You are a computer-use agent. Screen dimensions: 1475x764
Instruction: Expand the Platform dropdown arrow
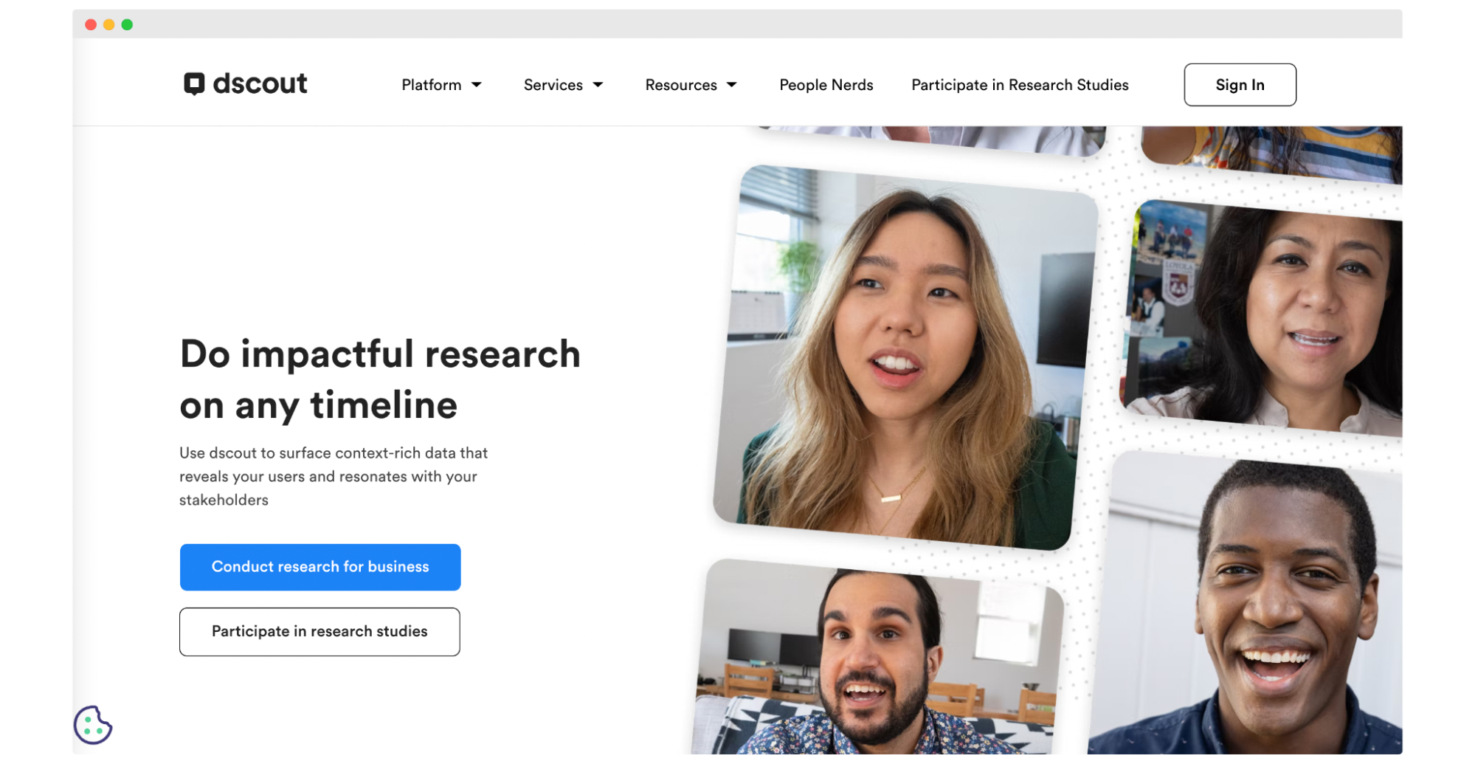click(477, 85)
